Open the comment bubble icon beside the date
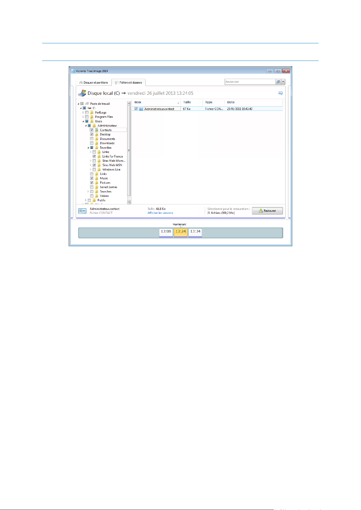This screenshot has height=510, width=361. click(280, 93)
